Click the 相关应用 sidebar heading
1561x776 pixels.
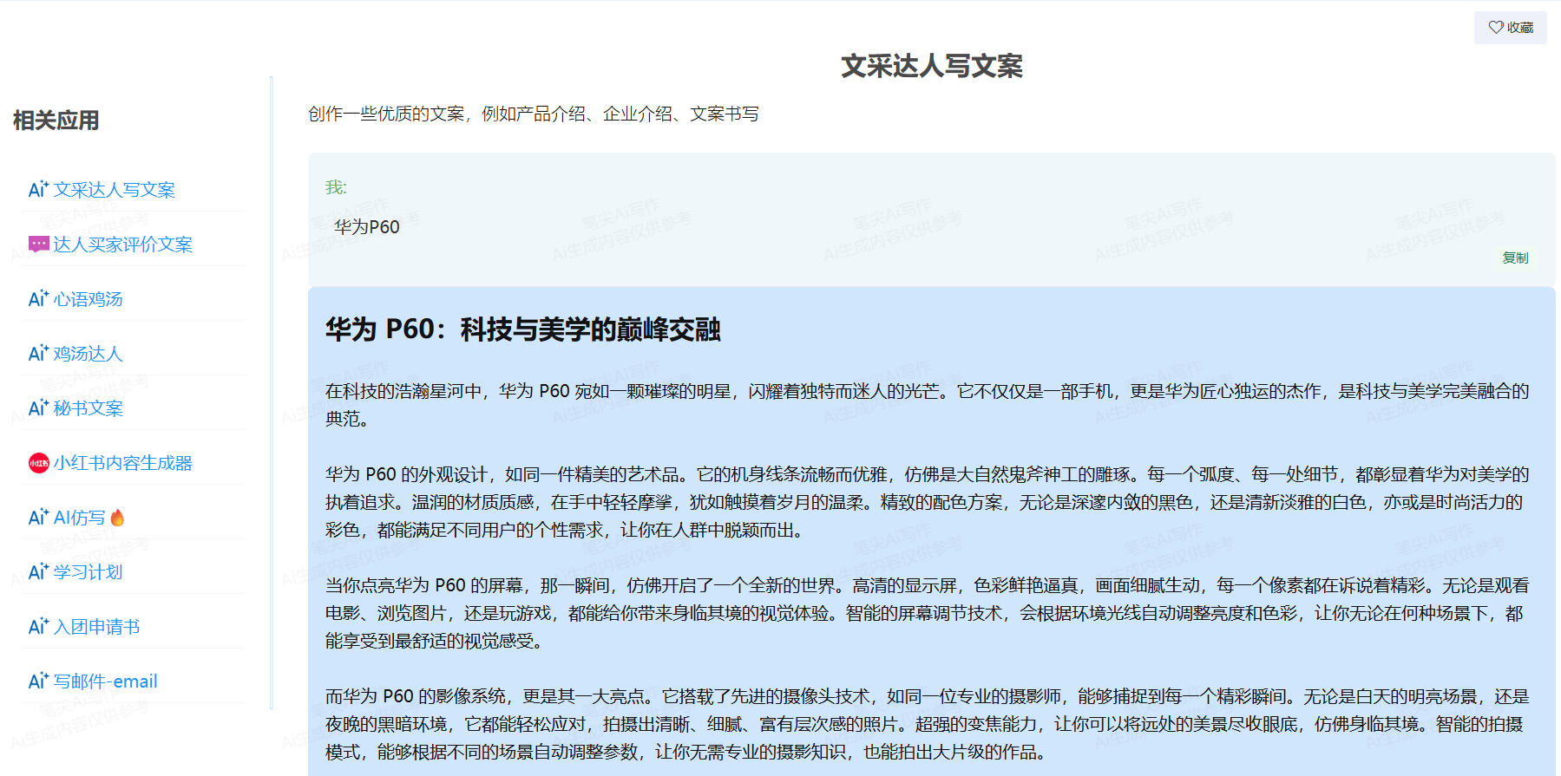56,121
